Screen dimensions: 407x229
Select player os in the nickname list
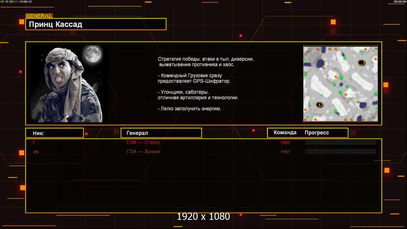pos(36,152)
